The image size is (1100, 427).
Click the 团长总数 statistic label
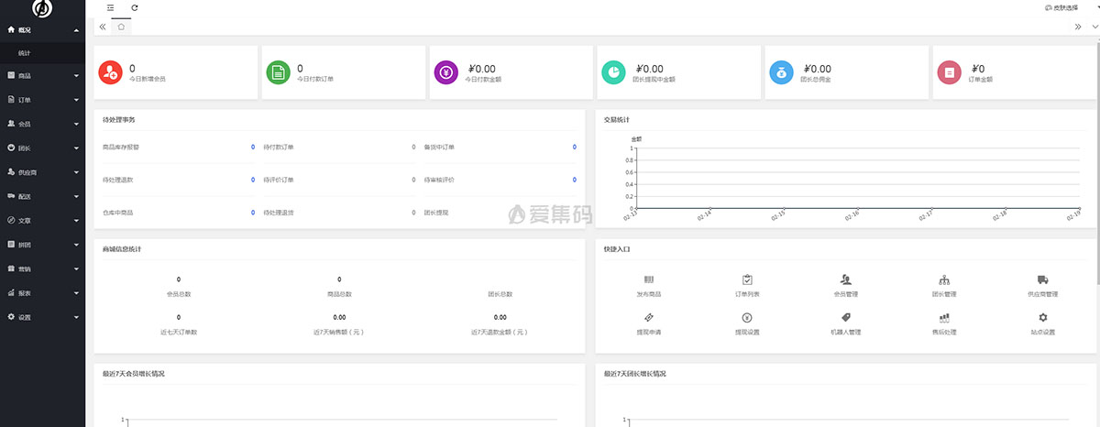tap(500, 294)
